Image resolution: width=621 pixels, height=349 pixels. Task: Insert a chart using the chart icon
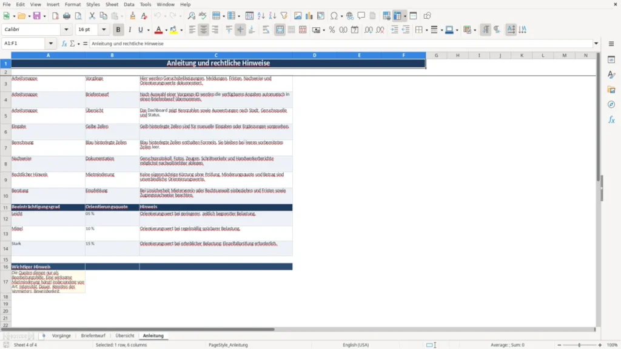pos(309,16)
